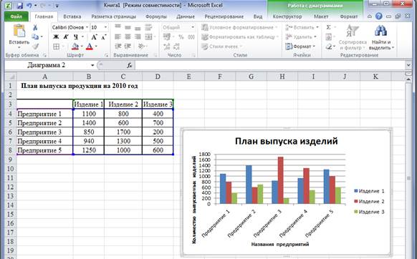
Task: Click the Decrease font size icon
Action: coord(104,37)
